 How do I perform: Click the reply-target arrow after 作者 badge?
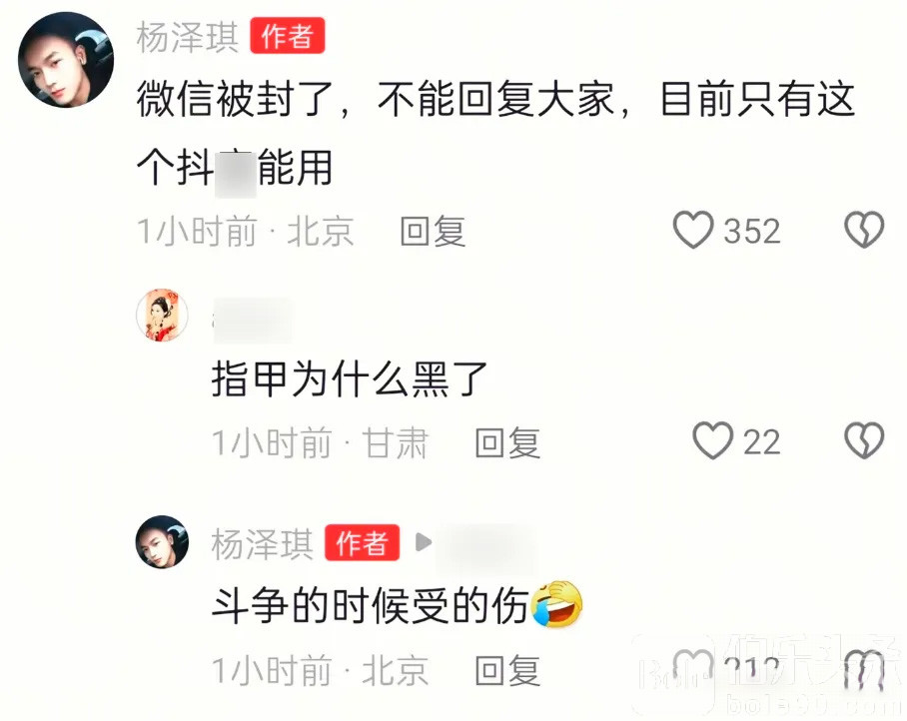(424, 542)
